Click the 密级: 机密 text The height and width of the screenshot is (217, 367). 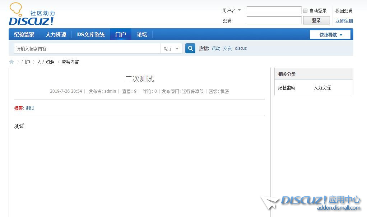[219, 91]
